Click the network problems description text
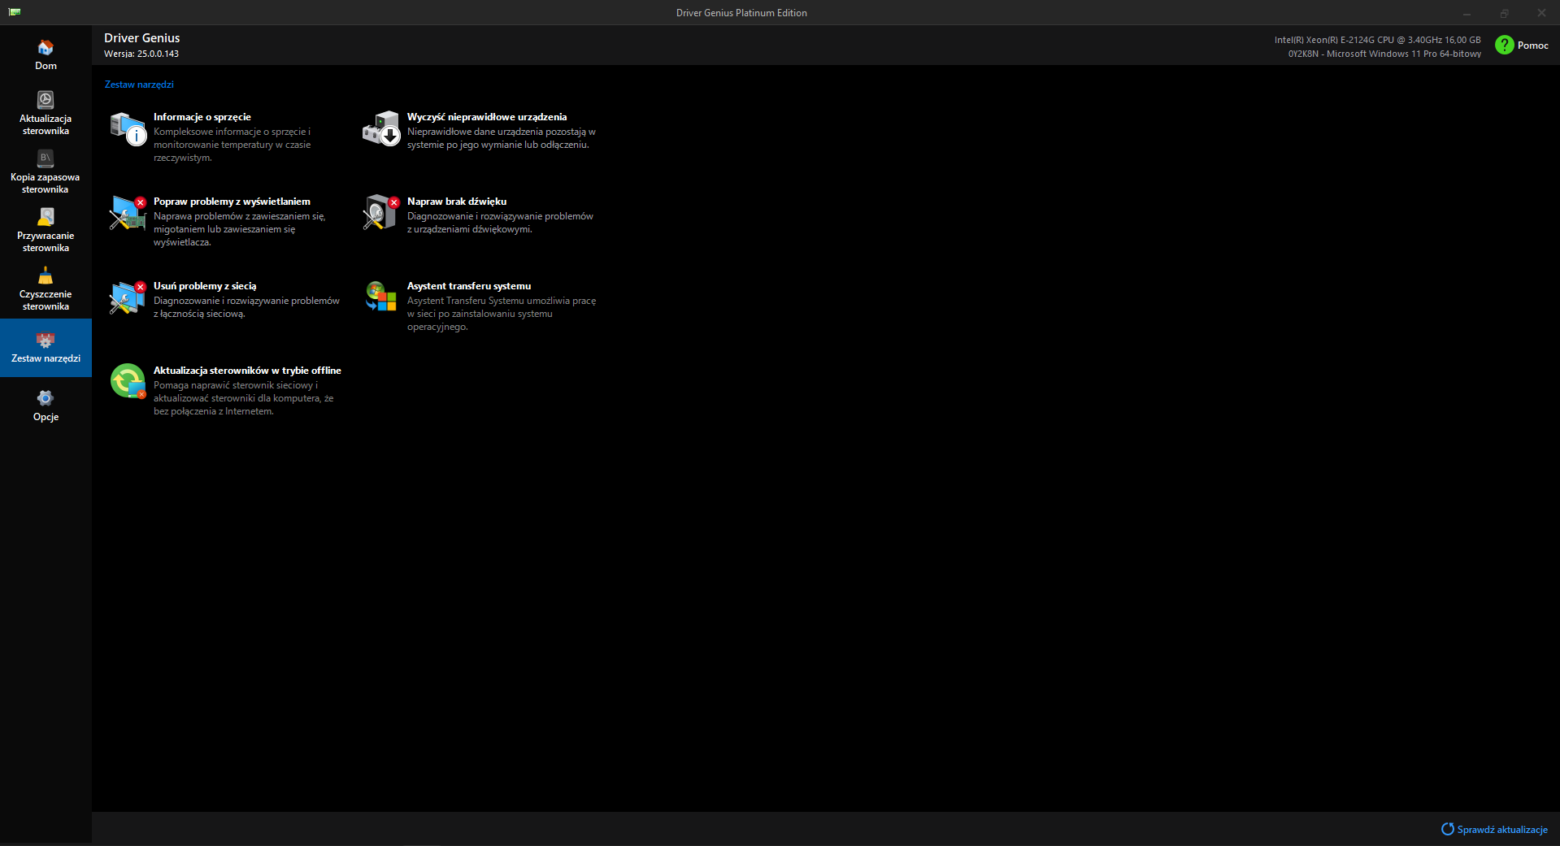This screenshot has height=846, width=1560. [246, 307]
